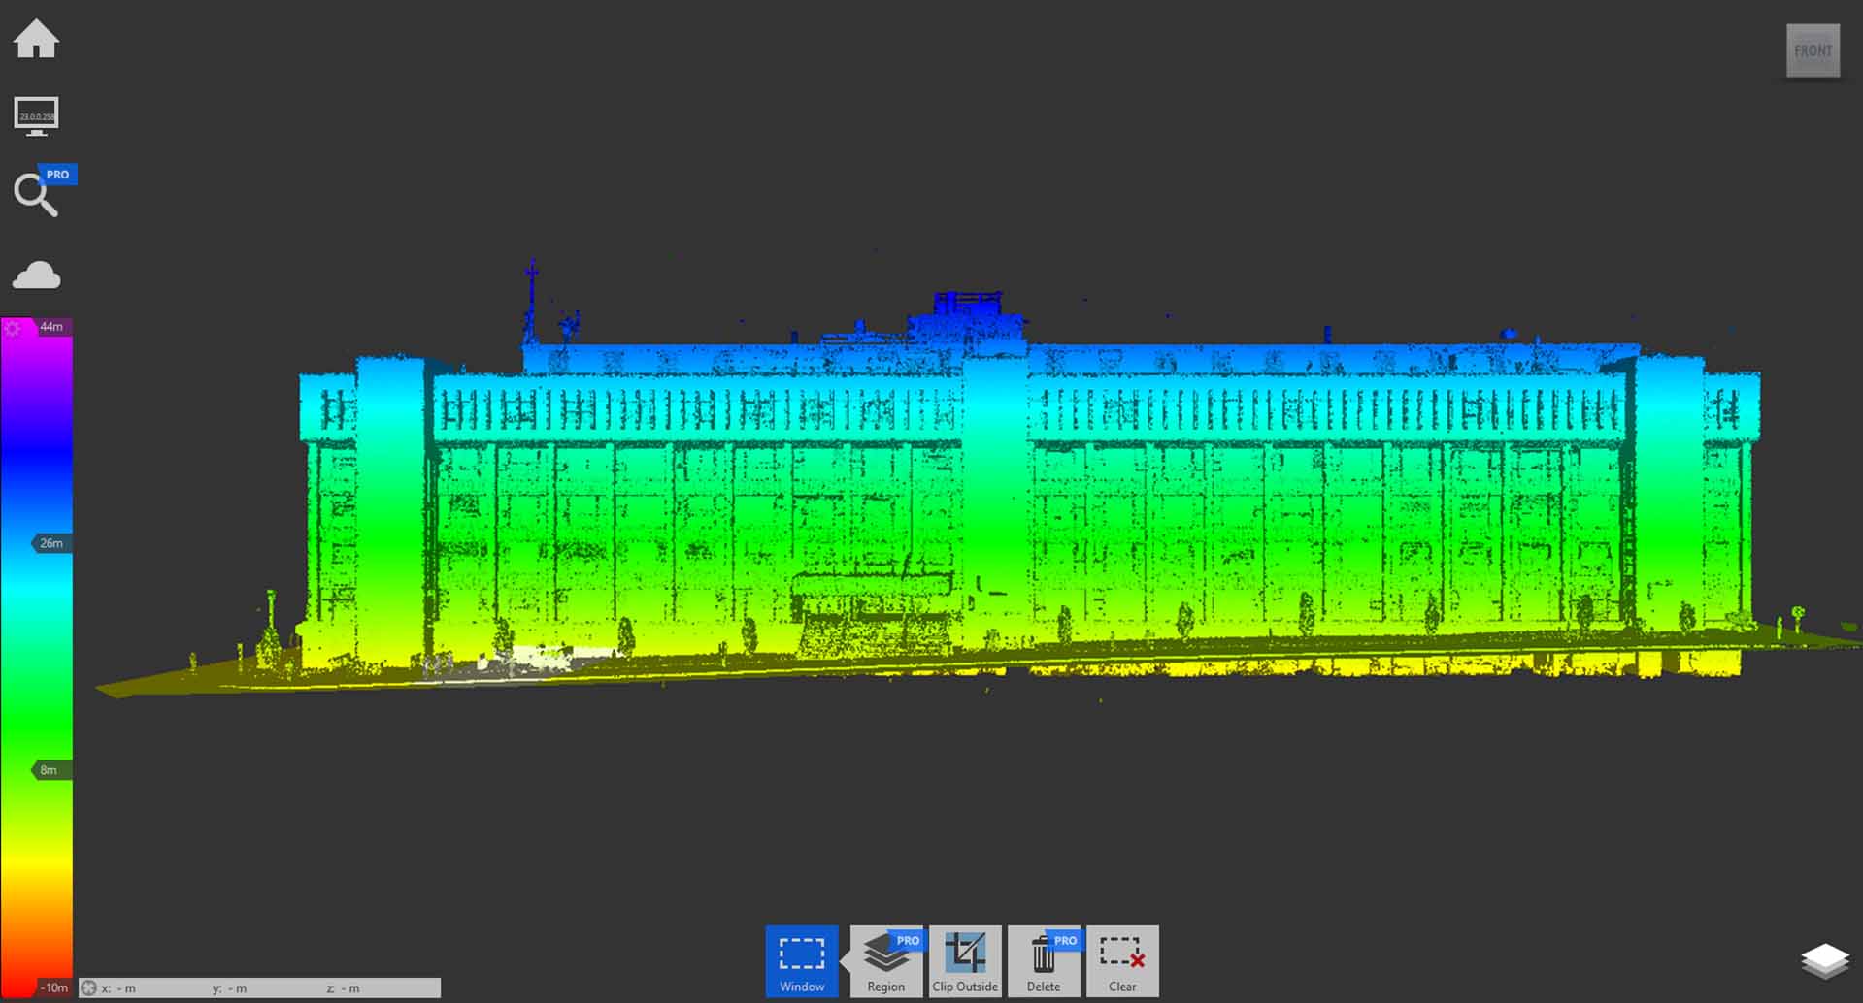Open the PRO Search tool

[36, 194]
